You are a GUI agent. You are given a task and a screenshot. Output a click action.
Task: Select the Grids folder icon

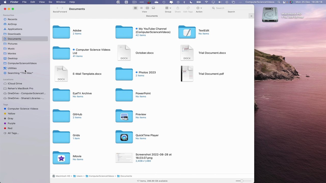pos(61,137)
